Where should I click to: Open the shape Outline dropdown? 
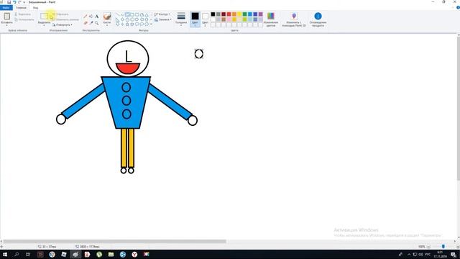162,14
